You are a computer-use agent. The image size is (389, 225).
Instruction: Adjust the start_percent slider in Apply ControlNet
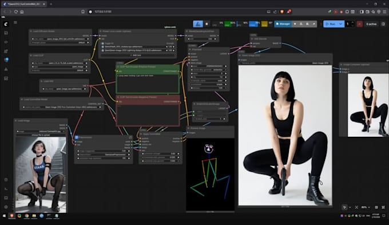[160, 157]
